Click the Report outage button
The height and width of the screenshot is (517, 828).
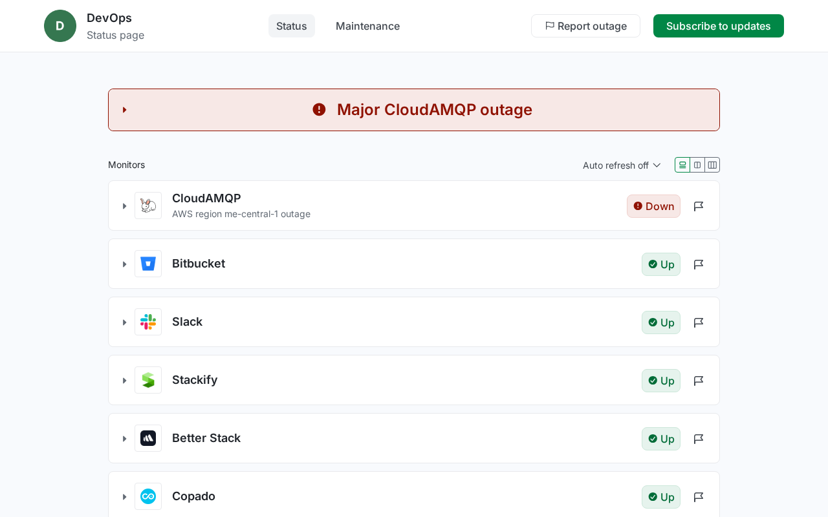[x=585, y=26]
